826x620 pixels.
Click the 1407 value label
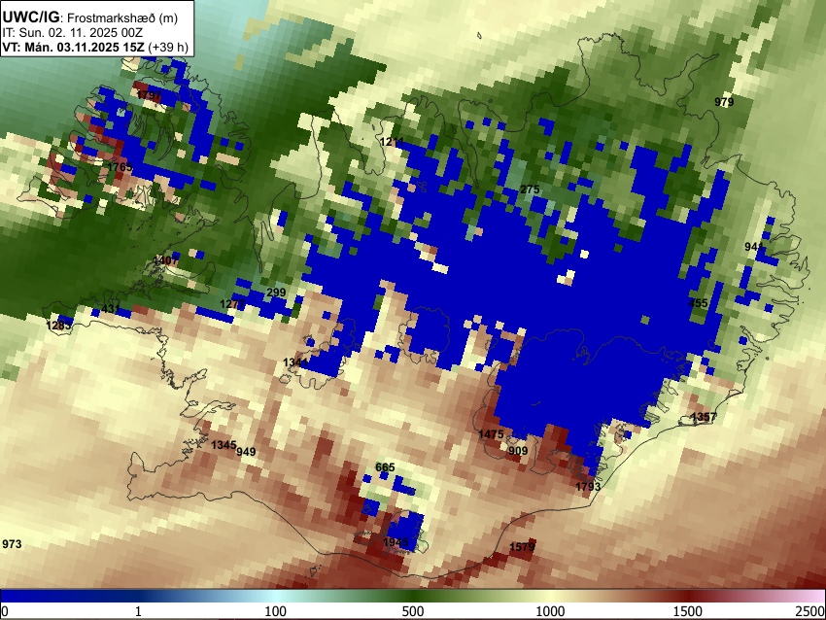tap(165, 260)
